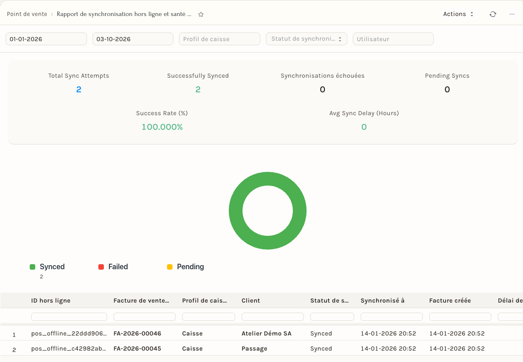This screenshot has width=523, height=362.
Task: Toggle the Failed legend red swatch
Action: (x=101, y=266)
